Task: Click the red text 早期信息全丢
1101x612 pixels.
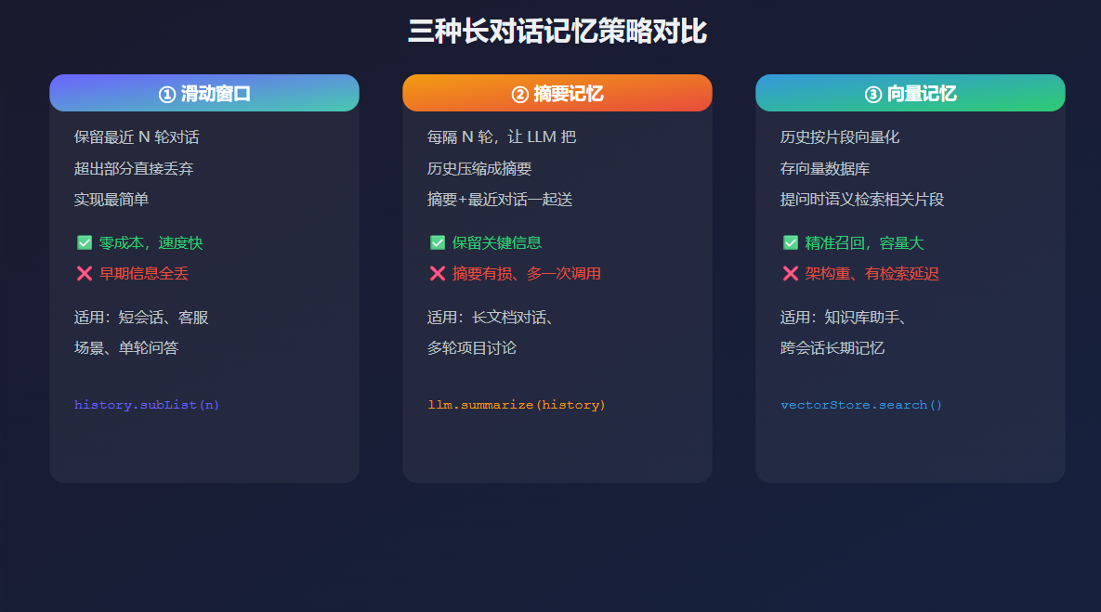Action: point(144,274)
